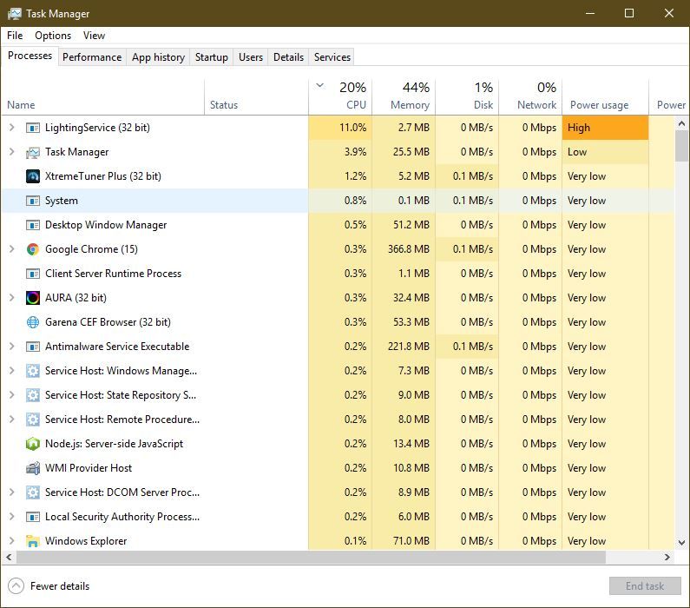Click the Service Host: Windows Manage gear icon
Viewport: 690px width, 608px height.
pos(33,371)
